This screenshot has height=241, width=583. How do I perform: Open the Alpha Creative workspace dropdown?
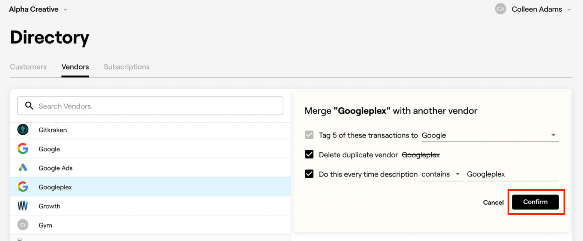click(38, 10)
